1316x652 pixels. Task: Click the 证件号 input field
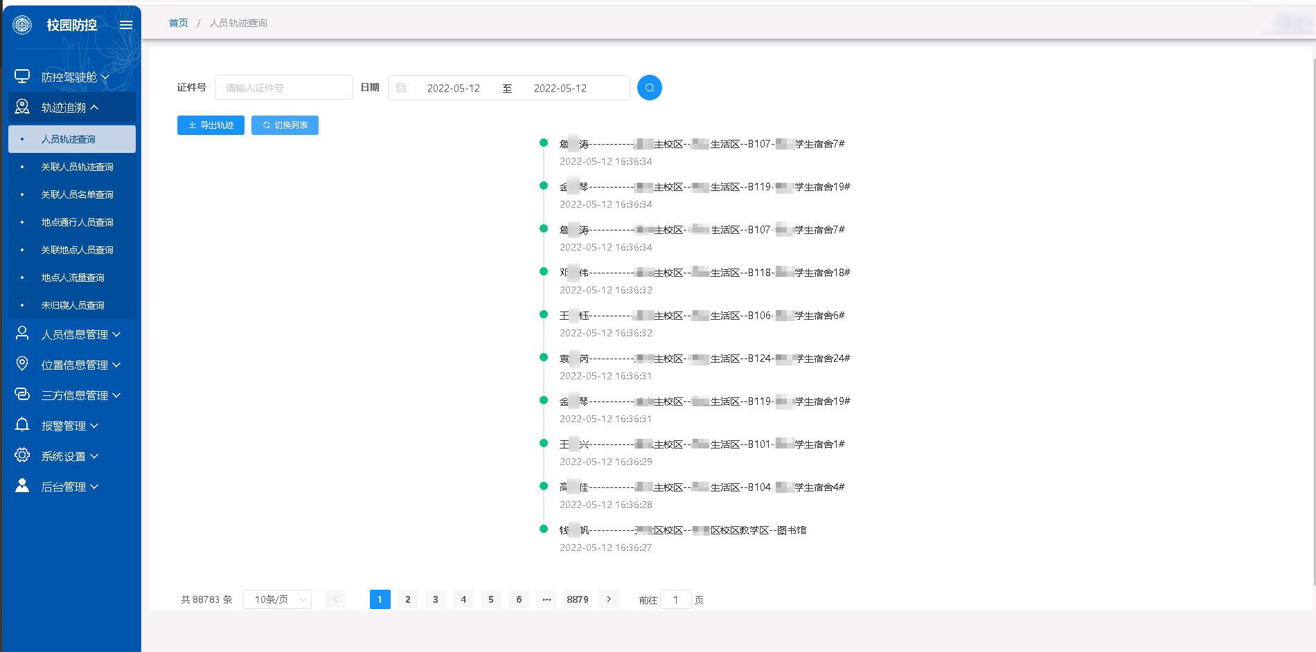[x=283, y=87]
